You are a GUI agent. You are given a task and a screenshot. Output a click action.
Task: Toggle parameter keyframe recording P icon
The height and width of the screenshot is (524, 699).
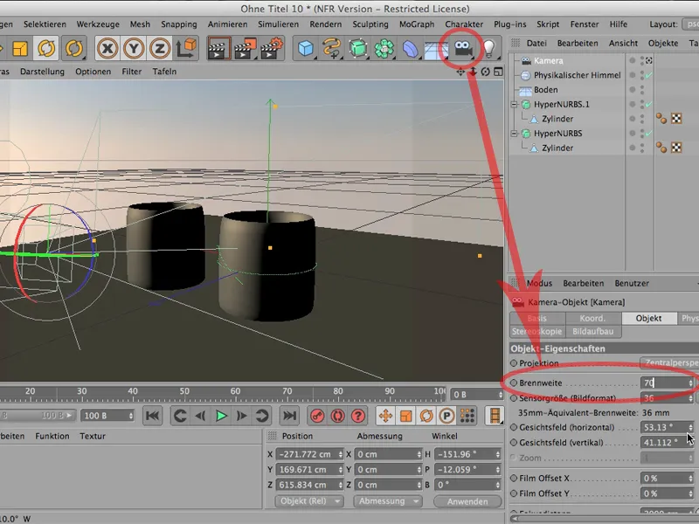tap(446, 416)
